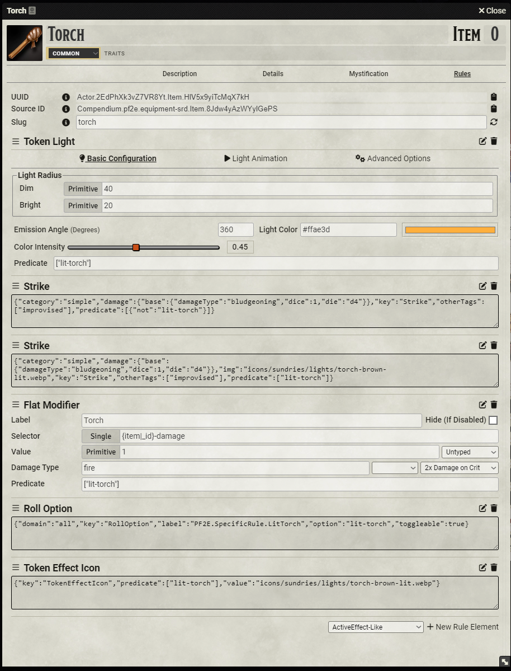Copy the UUID to clipboard
This screenshot has width=511, height=671.
(493, 96)
